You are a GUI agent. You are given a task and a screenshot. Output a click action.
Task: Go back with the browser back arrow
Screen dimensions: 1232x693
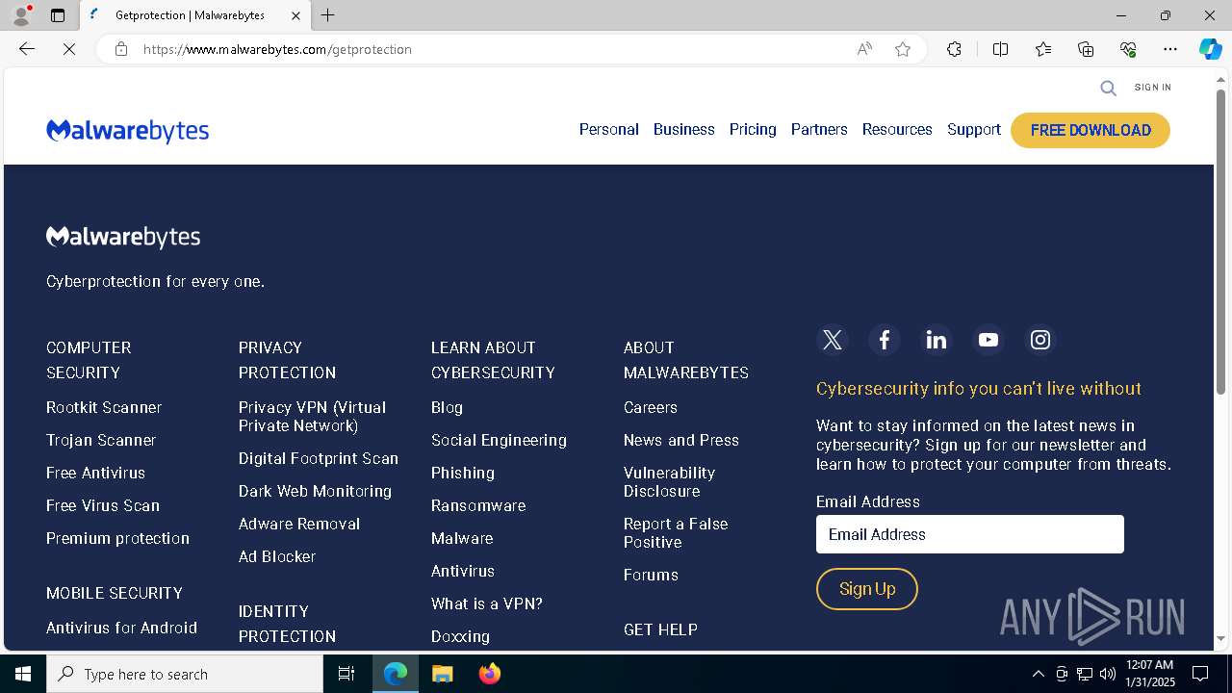pos(27,49)
